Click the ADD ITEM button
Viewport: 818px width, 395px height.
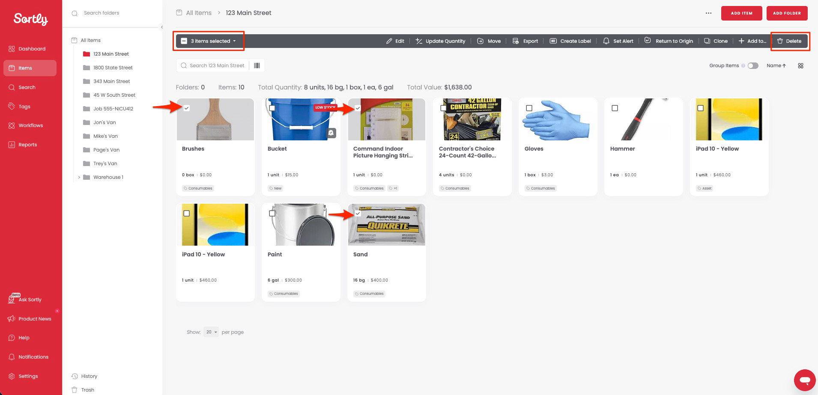pos(741,13)
